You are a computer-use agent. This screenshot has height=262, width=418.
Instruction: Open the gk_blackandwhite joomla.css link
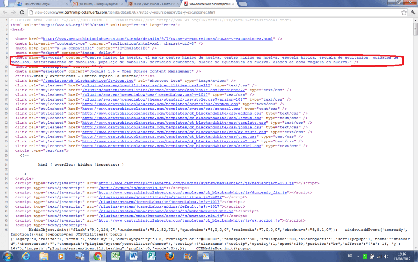[x=172, y=128]
